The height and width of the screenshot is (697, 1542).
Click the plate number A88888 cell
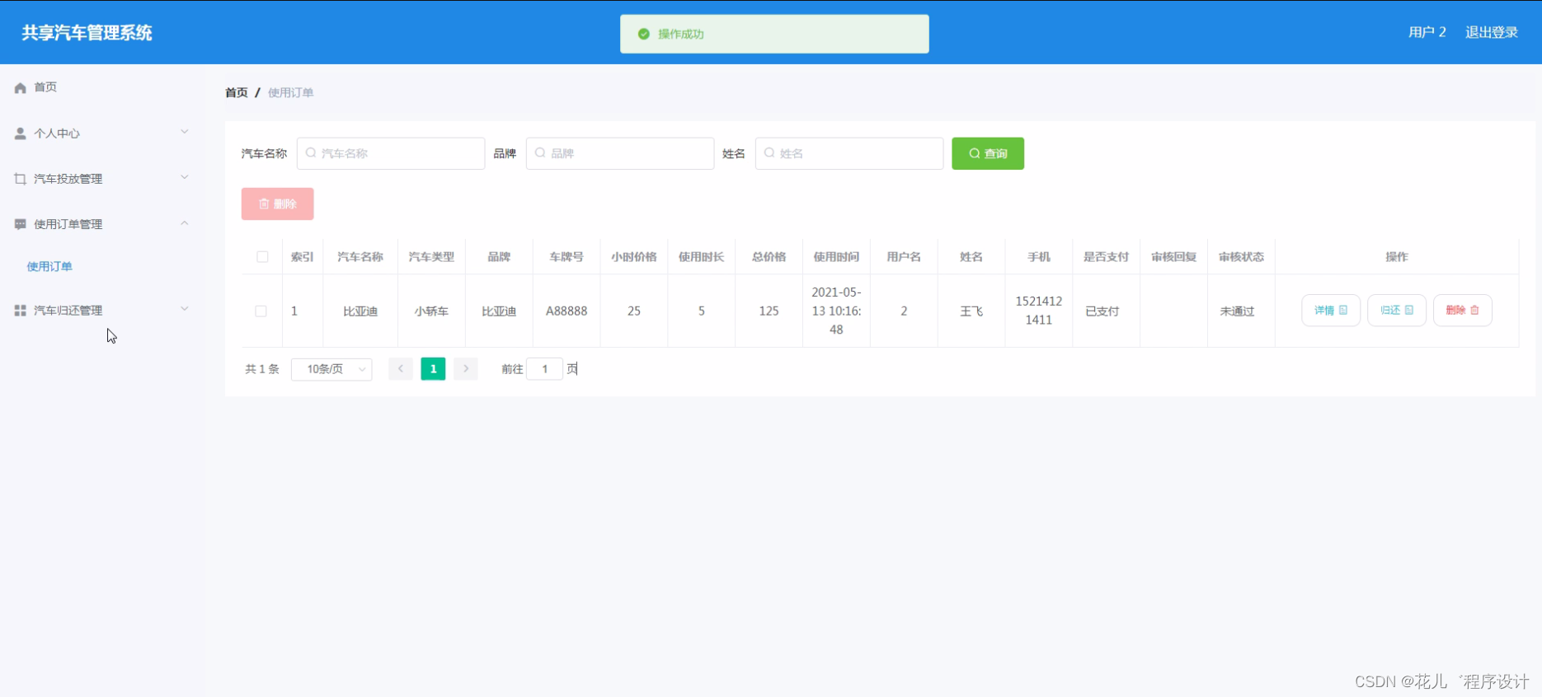566,311
